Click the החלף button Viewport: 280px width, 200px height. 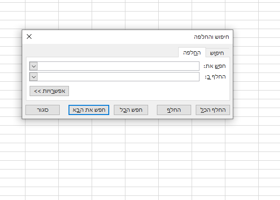[x=174, y=110]
